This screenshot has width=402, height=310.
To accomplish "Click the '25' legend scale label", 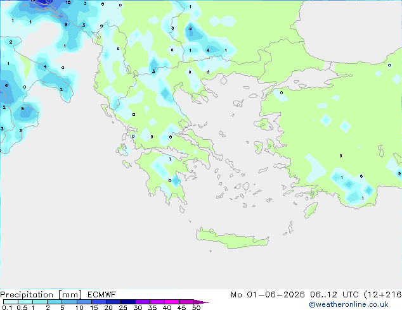I will pos(123,307).
